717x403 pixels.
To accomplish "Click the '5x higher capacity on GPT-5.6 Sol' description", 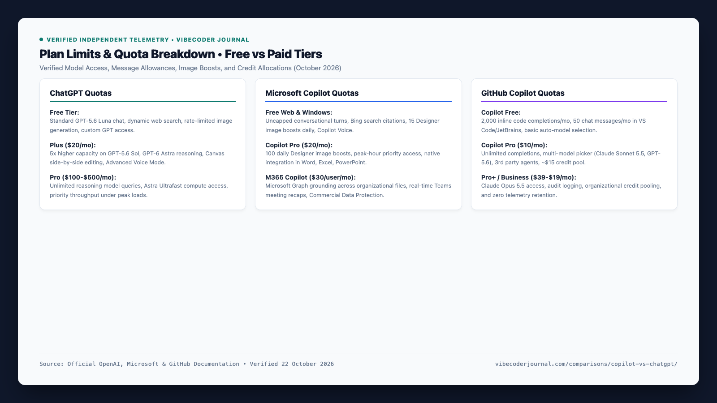I will coord(137,158).
